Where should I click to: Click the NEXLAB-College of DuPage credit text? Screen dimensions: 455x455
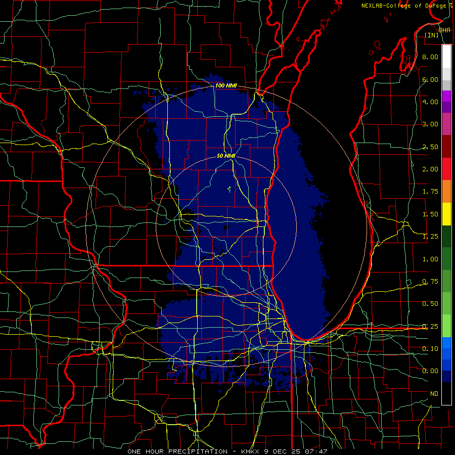[x=404, y=6]
